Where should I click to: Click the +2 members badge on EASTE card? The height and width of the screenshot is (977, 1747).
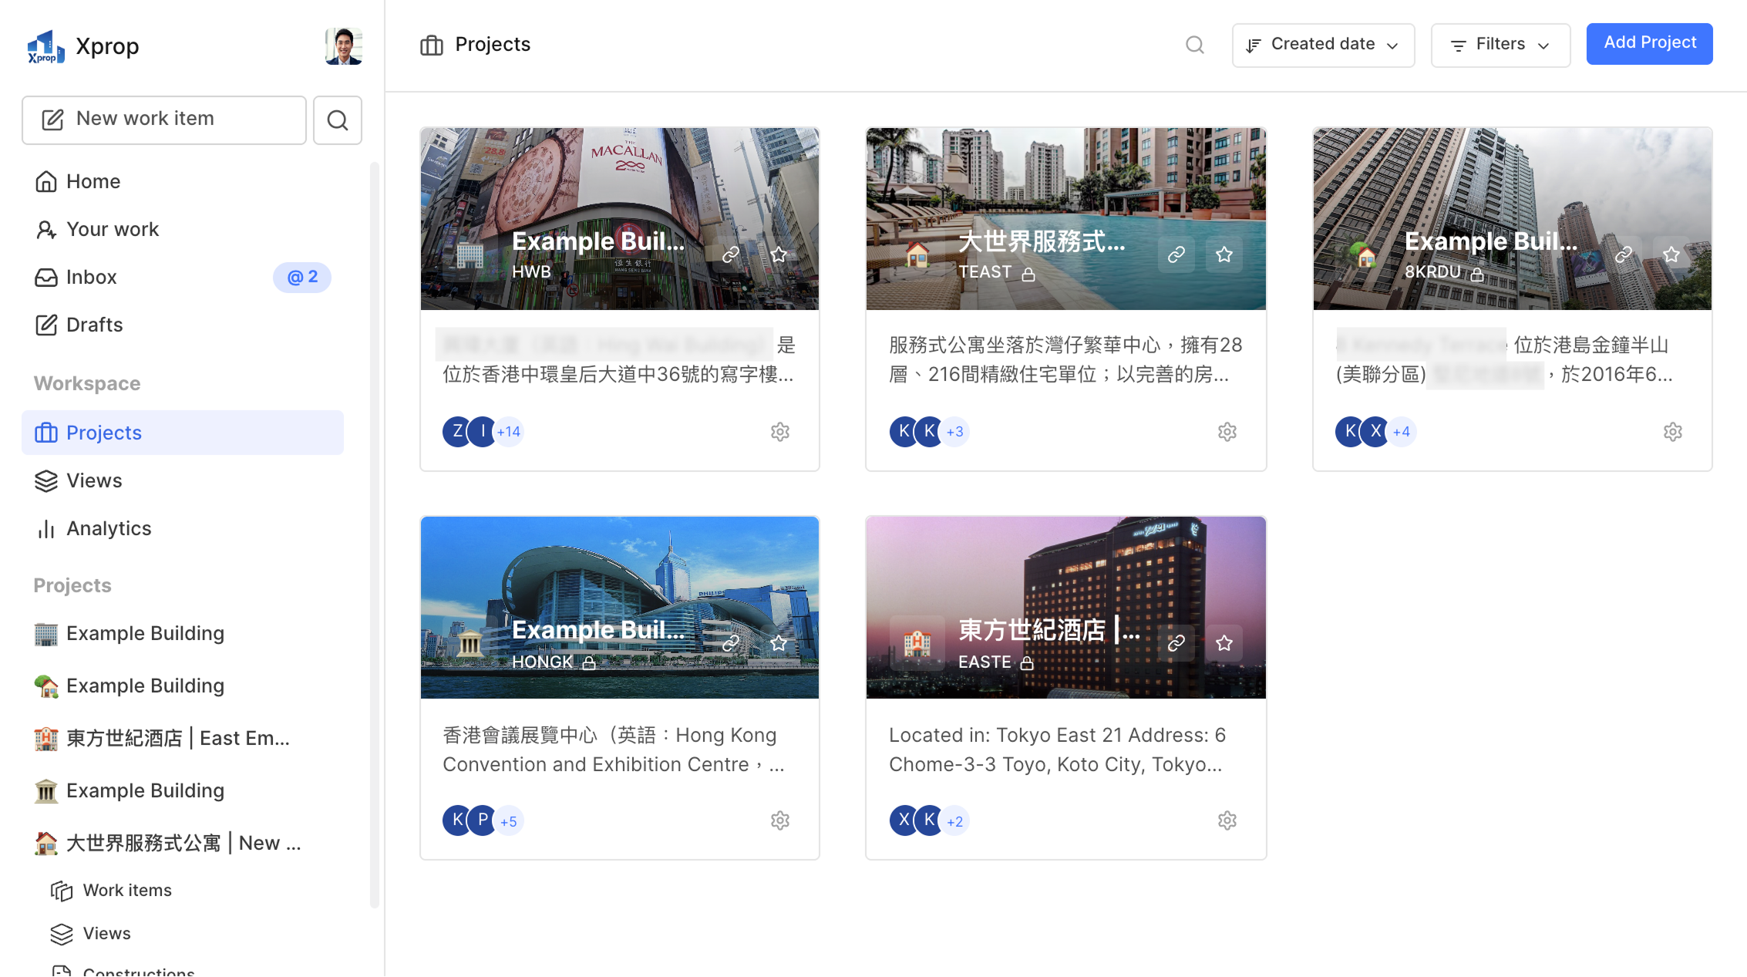(x=955, y=821)
